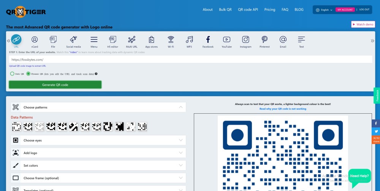
Task: Show more QR types with right arrows
Action: pos(372,41)
